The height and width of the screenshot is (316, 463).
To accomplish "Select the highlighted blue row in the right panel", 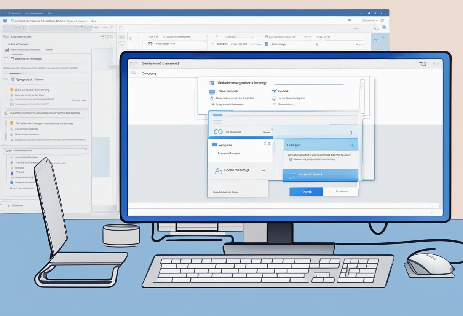I will 321,174.
